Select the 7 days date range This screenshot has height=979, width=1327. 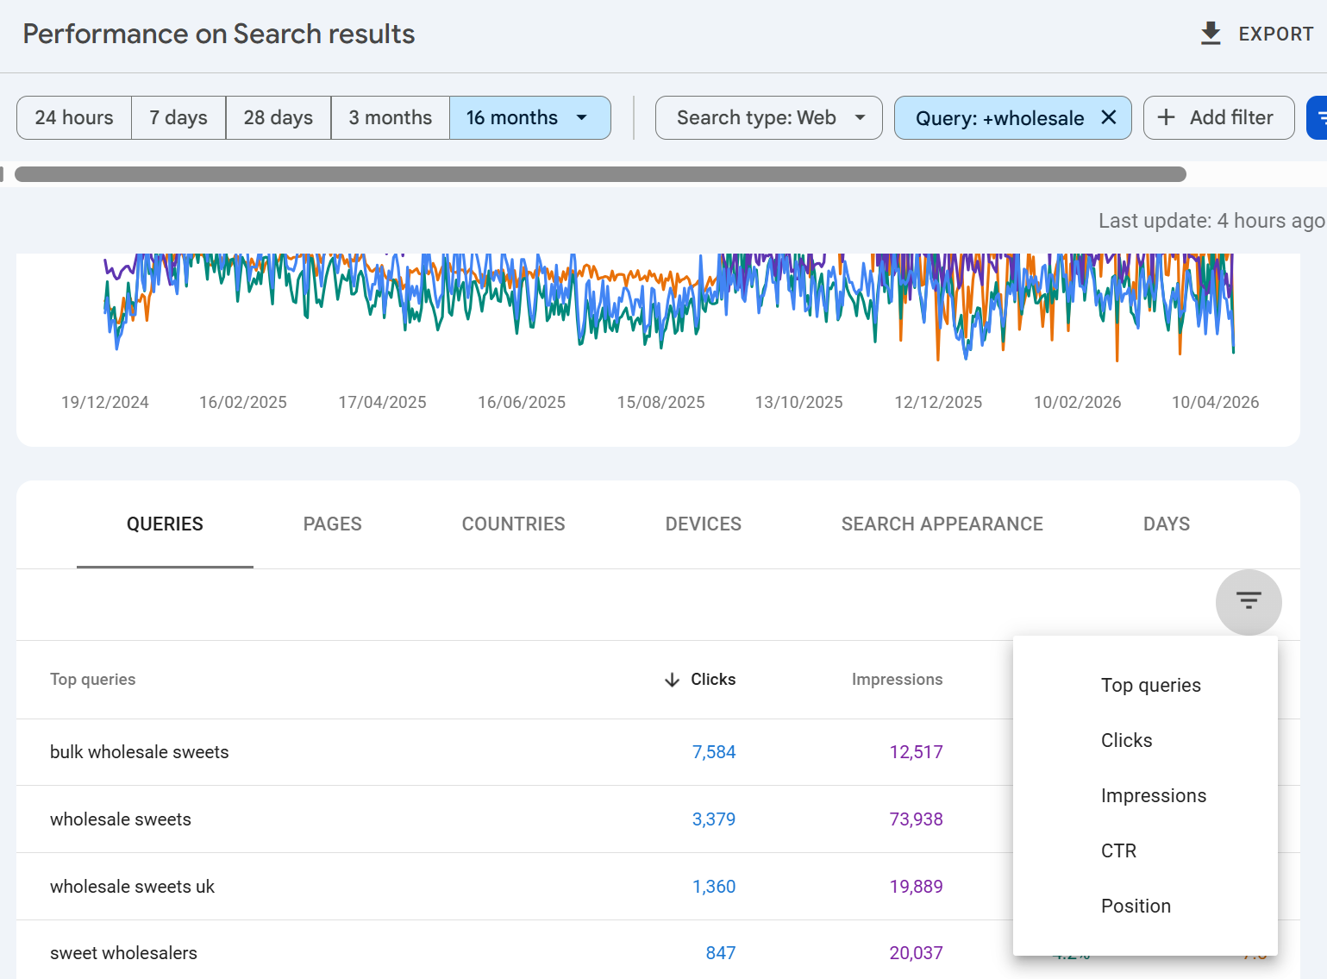pos(178,117)
